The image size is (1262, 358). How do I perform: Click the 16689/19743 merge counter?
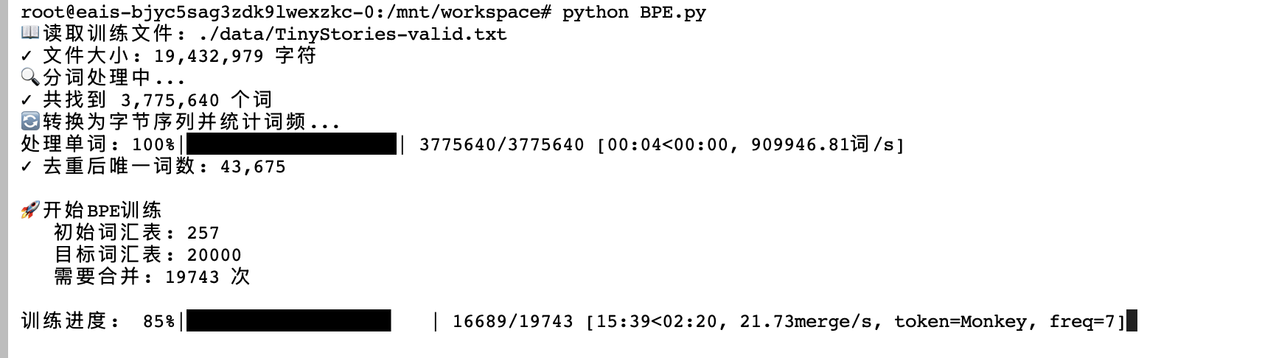click(x=512, y=322)
